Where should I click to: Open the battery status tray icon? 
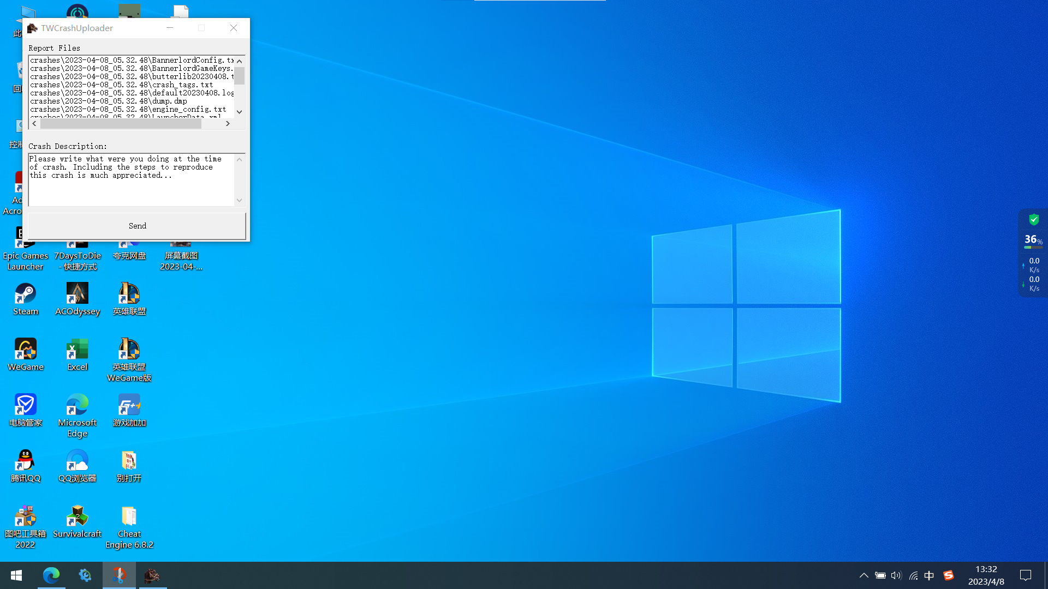(x=880, y=575)
